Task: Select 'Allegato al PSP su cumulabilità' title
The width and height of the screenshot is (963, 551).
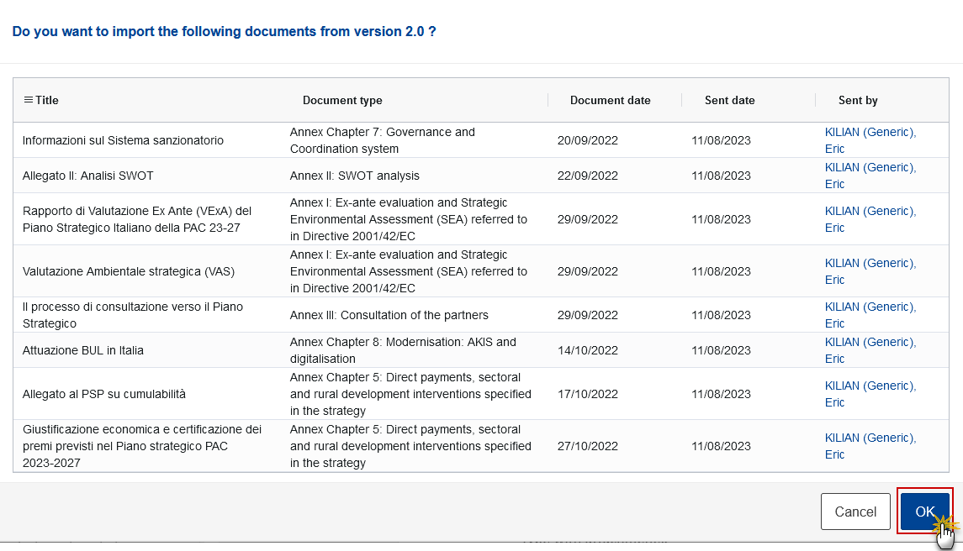Action: click(103, 394)
